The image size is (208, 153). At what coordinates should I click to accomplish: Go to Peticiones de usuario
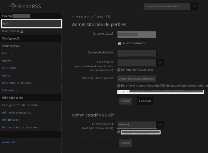coord(17,83)
